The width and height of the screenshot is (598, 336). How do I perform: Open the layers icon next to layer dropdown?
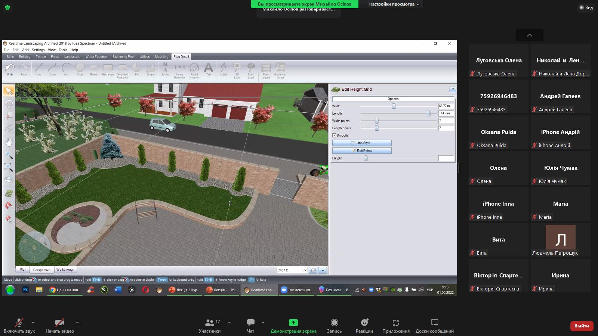click(313, 270)
